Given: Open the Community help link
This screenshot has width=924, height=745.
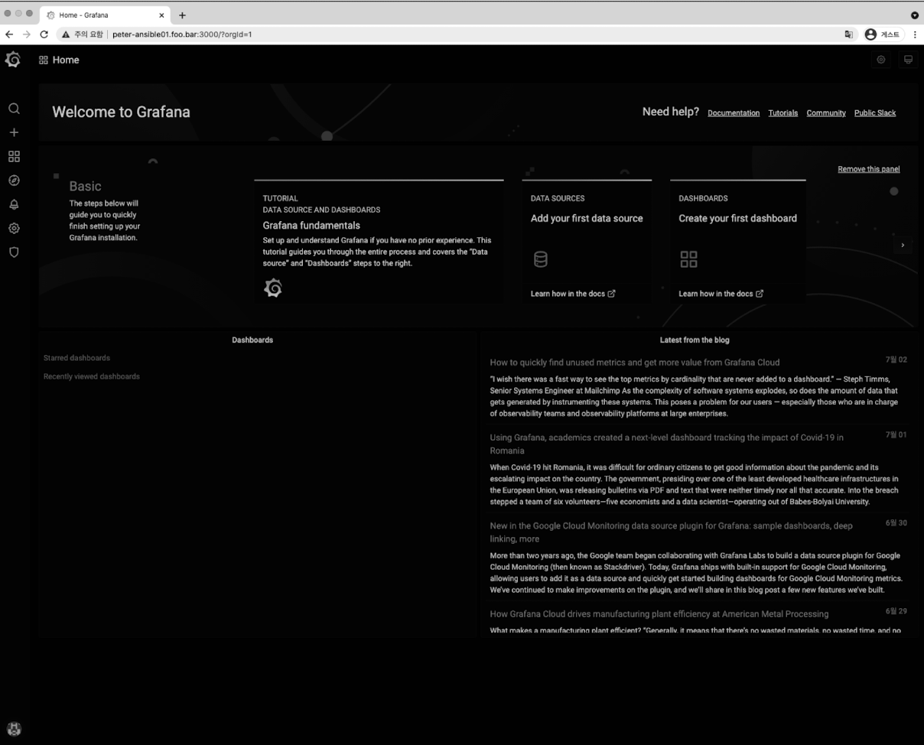Looking at the screenshot, I should [x=826, y=113].
